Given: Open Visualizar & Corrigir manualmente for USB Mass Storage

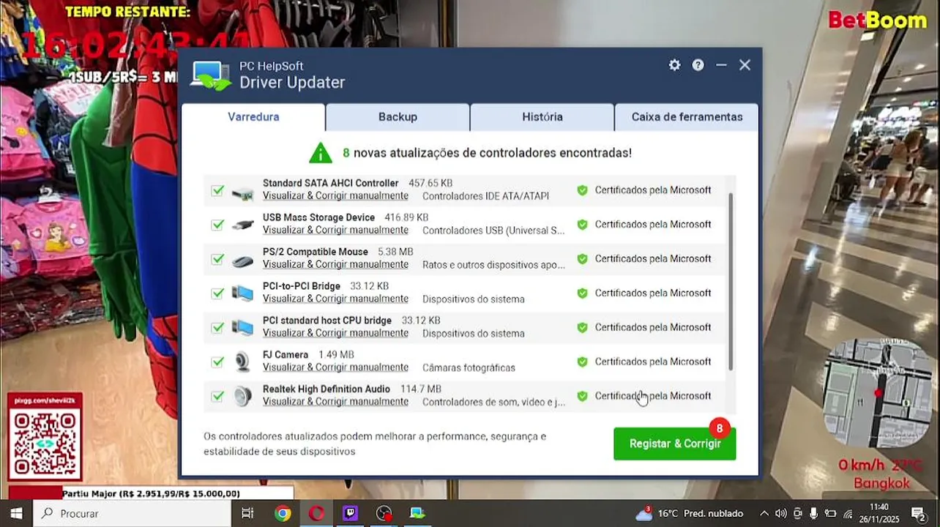Looking at the screenshot, I should click(335, 231).
